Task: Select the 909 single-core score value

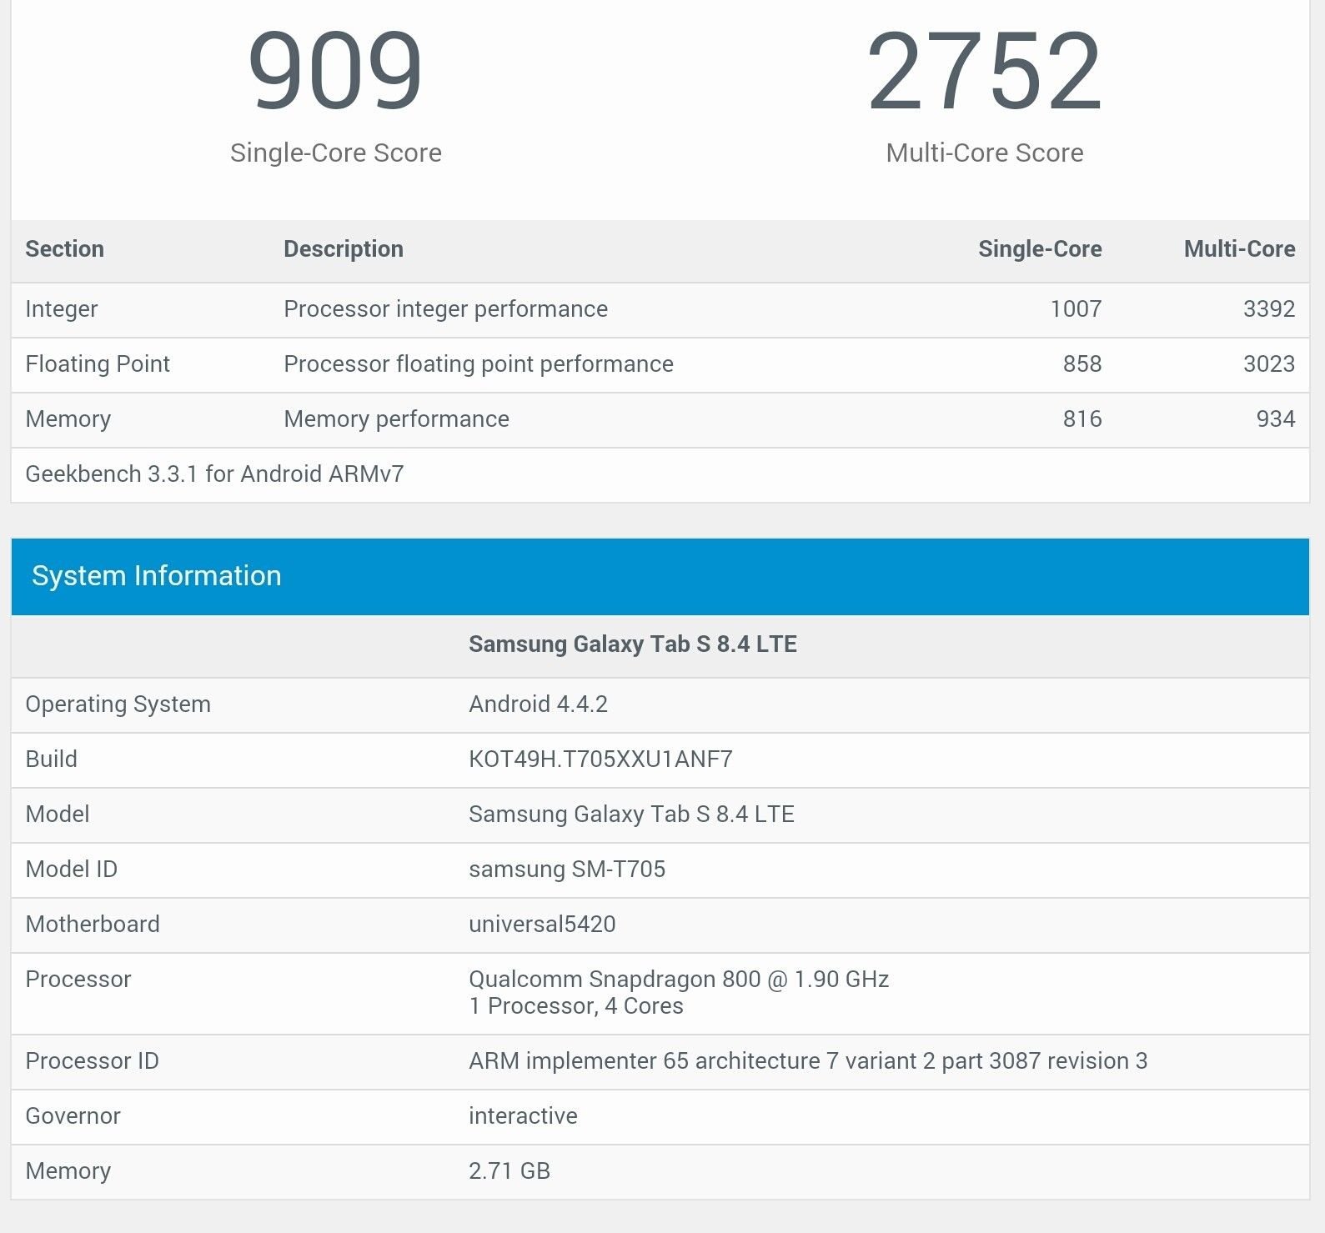Action: click(335, 71)
